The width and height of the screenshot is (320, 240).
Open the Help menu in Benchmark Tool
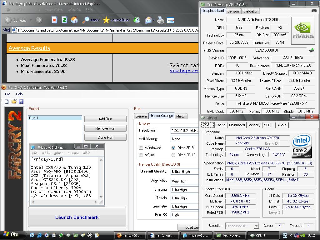[19, 94]
